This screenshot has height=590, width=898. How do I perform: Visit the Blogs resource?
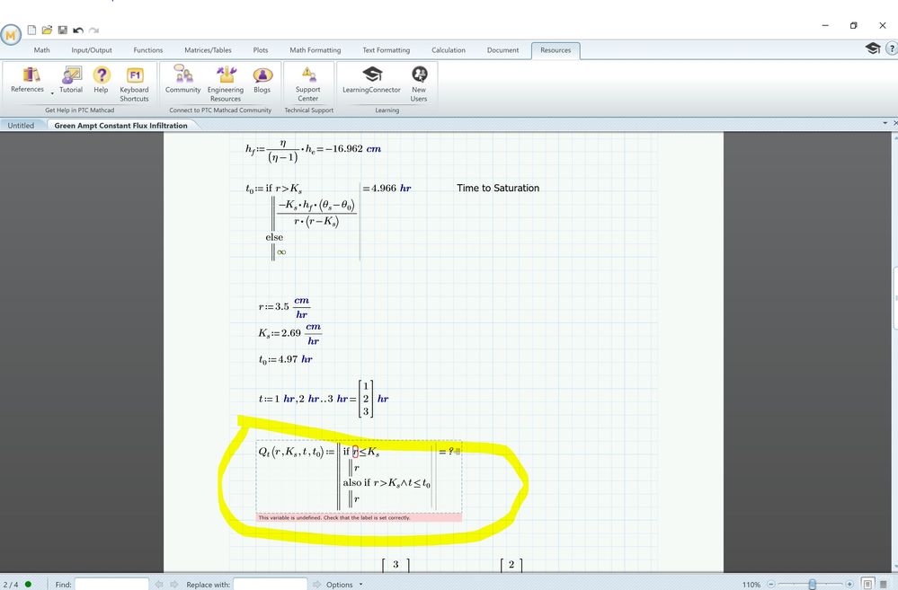(262, 80)
